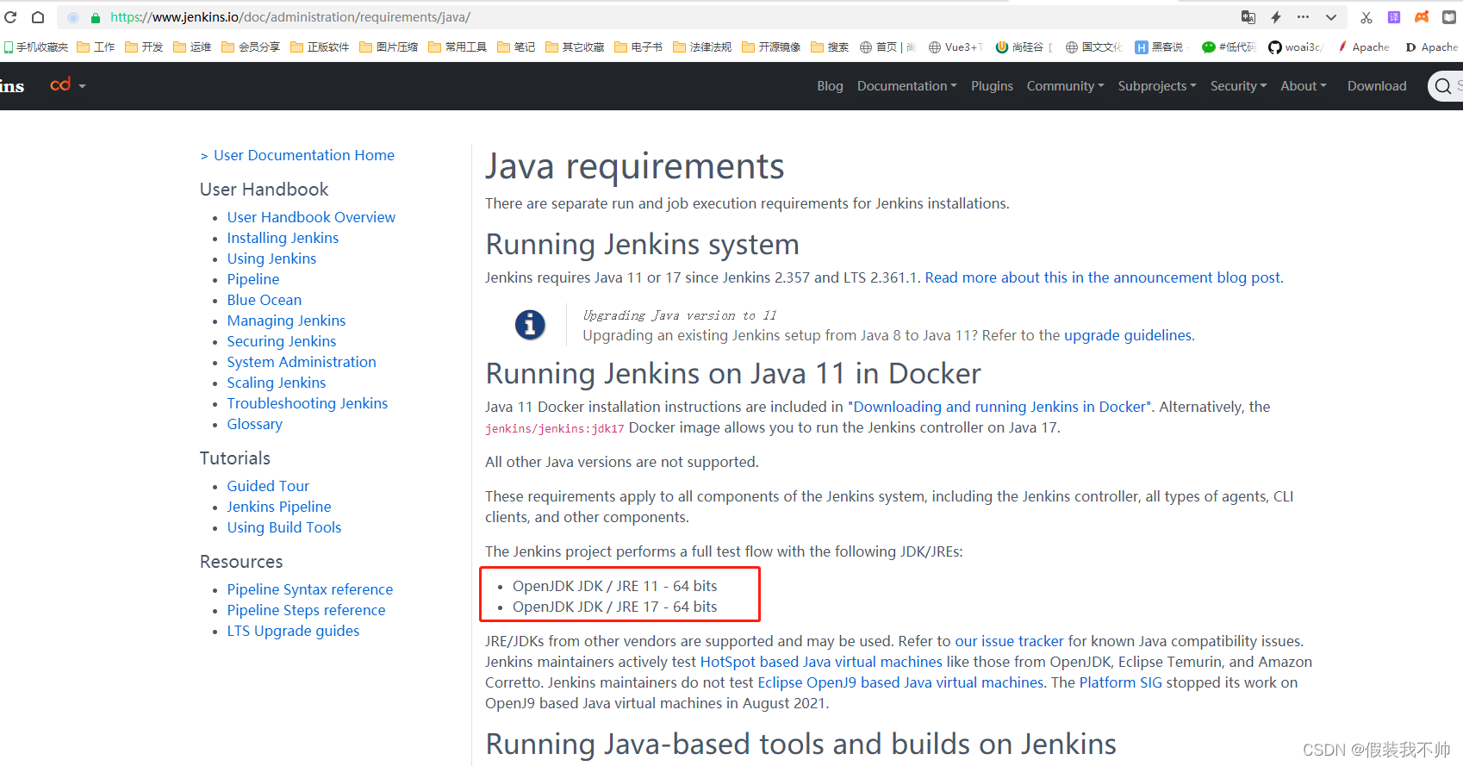
Task: Open Using Build Tools tutorial link
Action: point(284,527)
